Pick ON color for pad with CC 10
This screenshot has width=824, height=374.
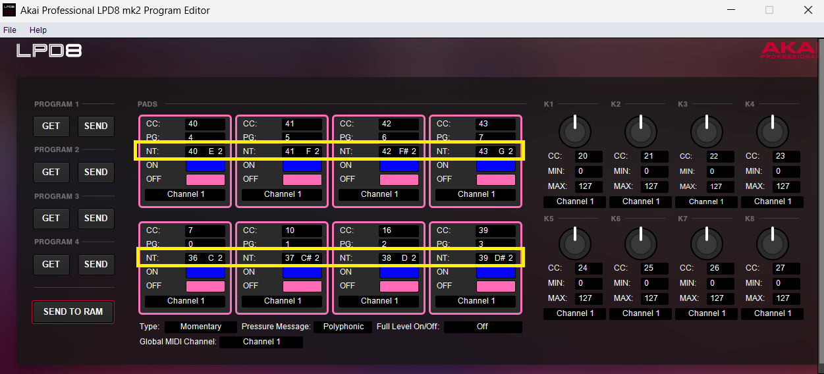pyautogui.click(x=302, y=272)
